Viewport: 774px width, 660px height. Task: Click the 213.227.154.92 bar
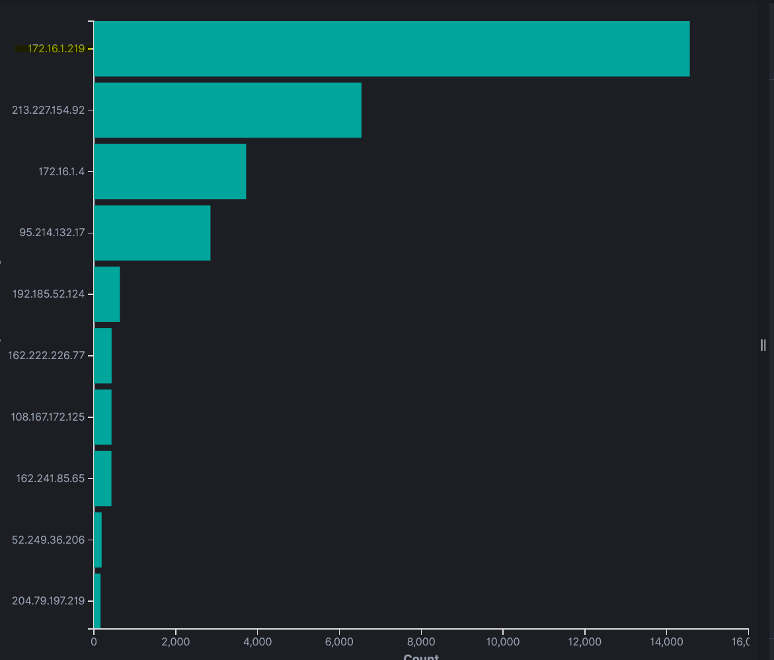227,110
